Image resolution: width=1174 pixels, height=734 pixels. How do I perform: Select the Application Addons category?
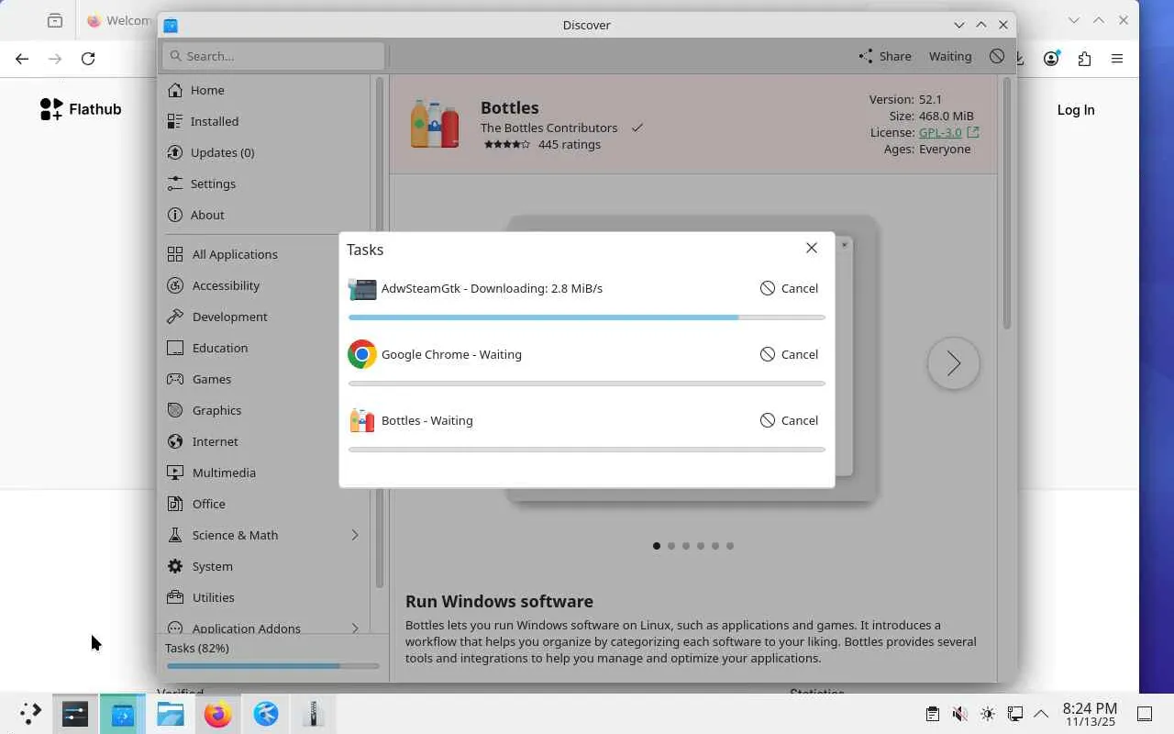click(264, 628)
